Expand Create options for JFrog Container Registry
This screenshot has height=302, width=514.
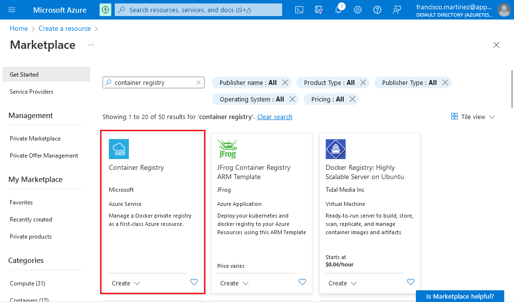(234, 283)
